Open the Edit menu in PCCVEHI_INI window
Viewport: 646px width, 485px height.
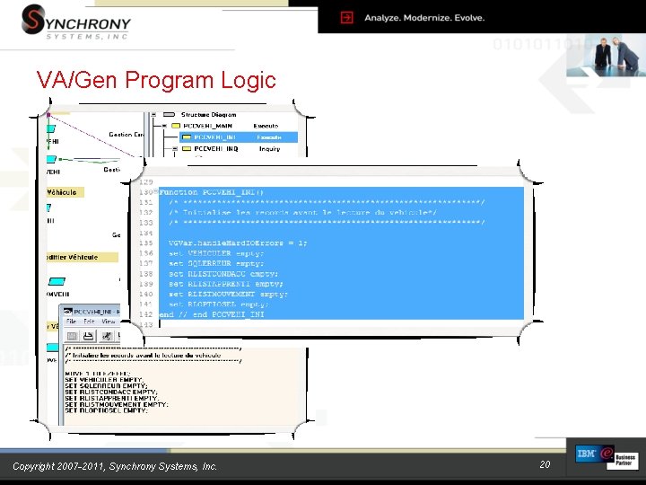click(89, 322)
